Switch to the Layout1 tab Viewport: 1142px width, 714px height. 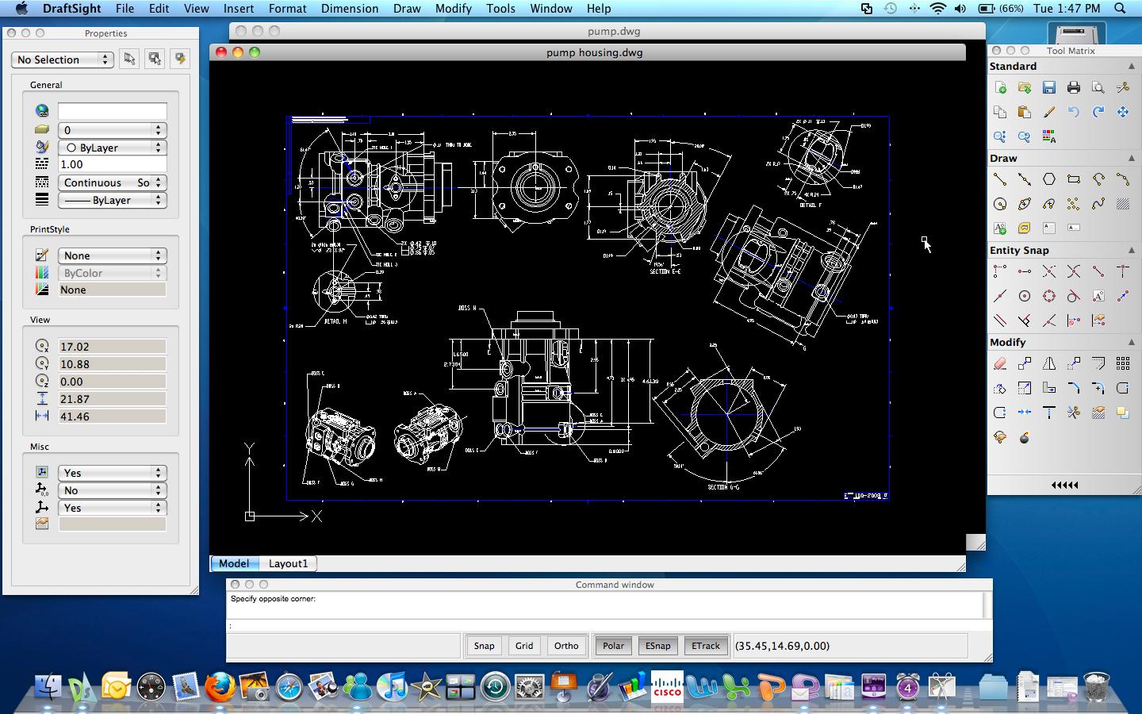coord(289,563)
